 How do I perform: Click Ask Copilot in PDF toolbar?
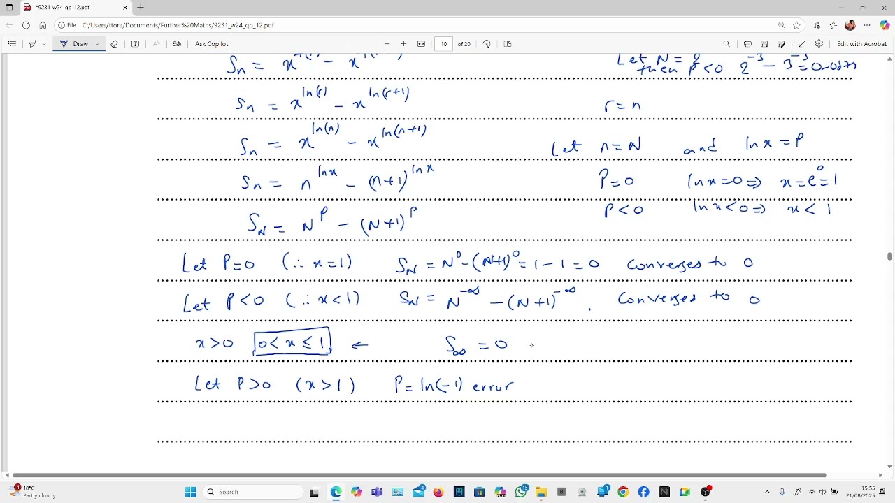(x=212, y=43)
